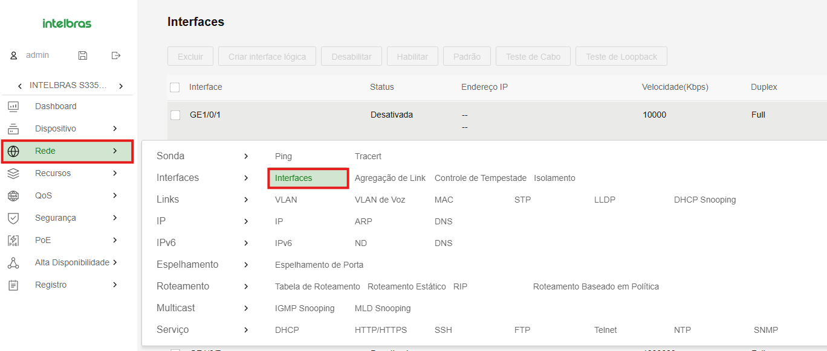Click the save configuration disk icon
Viewport: 827px width, 351px height.
(83, 55)
